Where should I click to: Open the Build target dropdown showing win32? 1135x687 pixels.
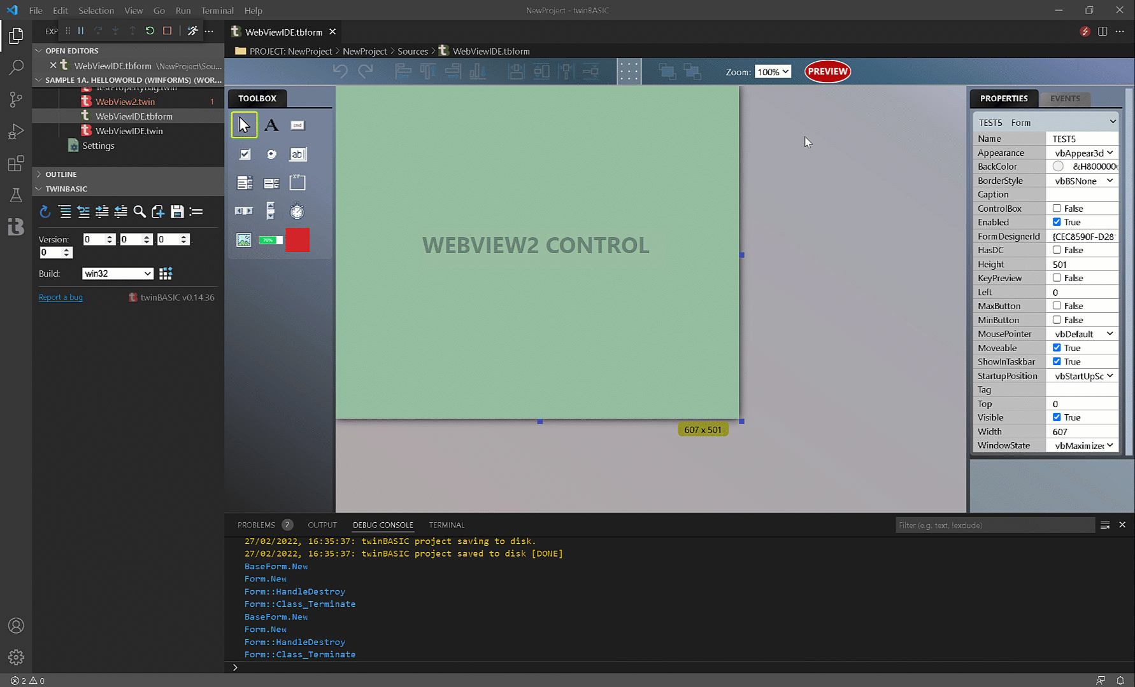click(x=117, y=273)
